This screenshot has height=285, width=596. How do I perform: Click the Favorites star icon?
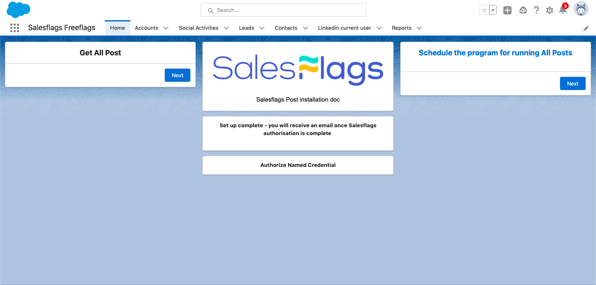point(484,10)
